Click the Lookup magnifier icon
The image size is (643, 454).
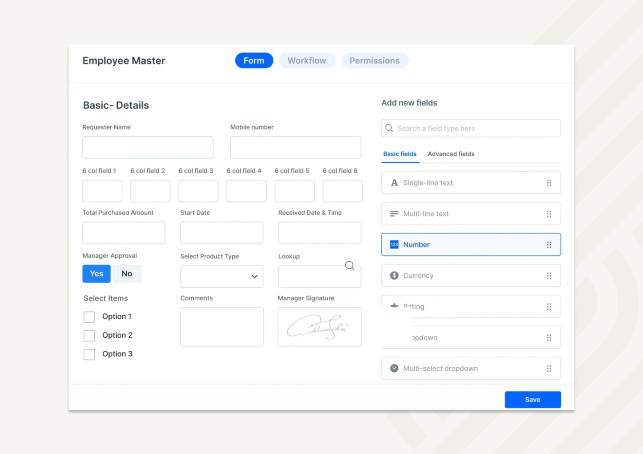(x=350, y=265)
